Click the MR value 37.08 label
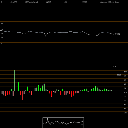Viewport: 128px width, 128px height. (x=119, y=75)
